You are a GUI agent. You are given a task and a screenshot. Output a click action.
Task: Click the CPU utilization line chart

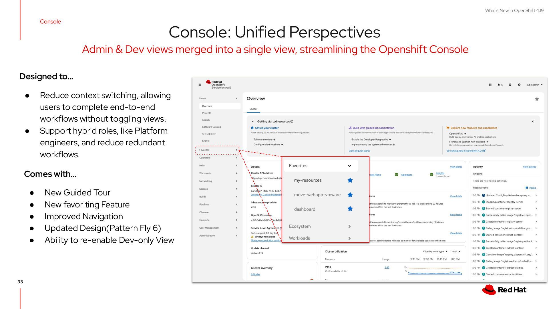point(435,271)
